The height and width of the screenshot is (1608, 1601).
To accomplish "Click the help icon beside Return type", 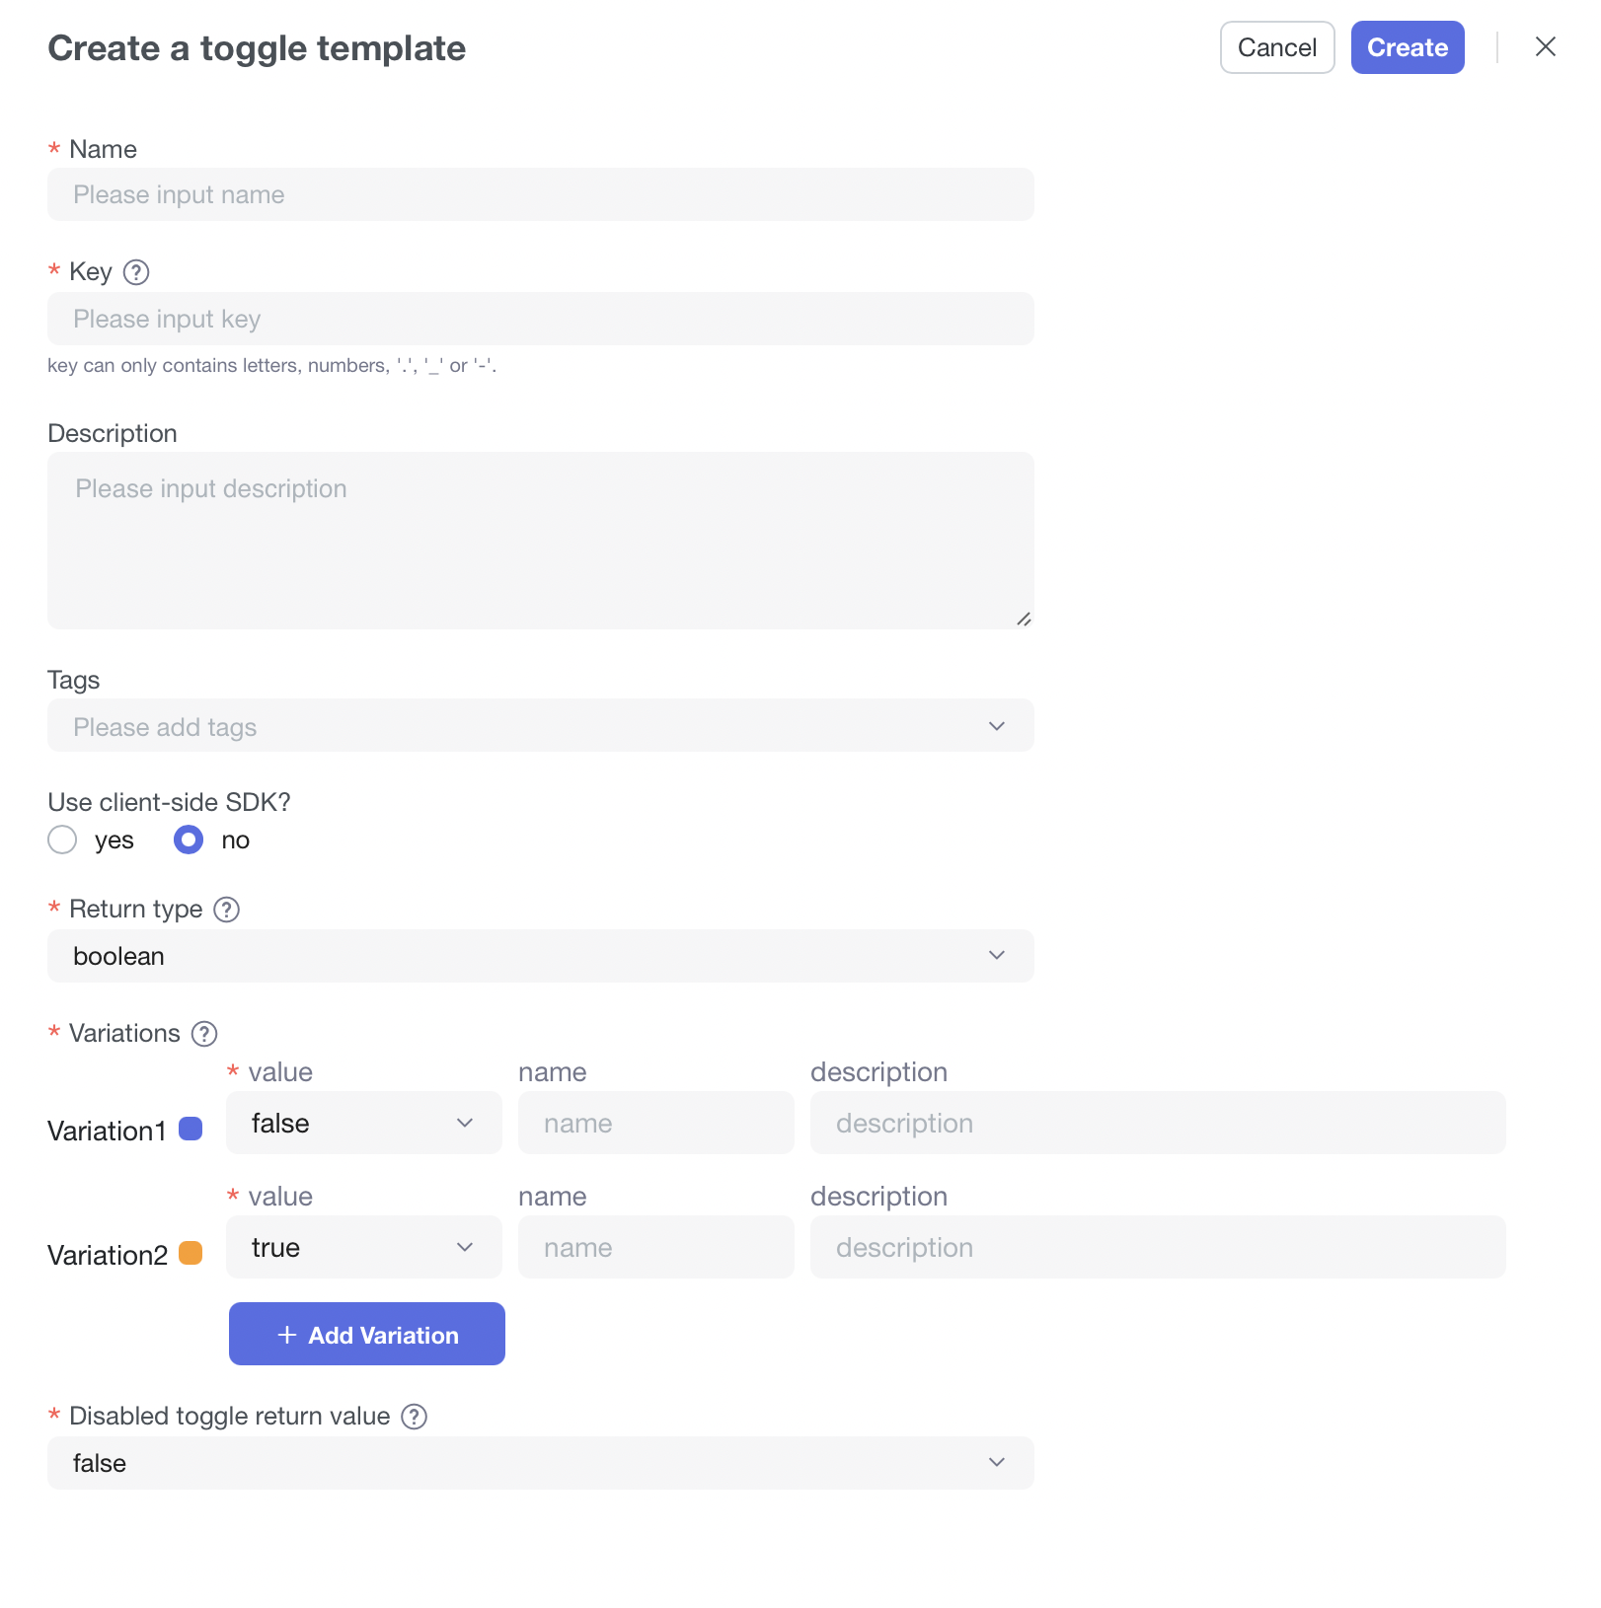I will click(227, 910).
